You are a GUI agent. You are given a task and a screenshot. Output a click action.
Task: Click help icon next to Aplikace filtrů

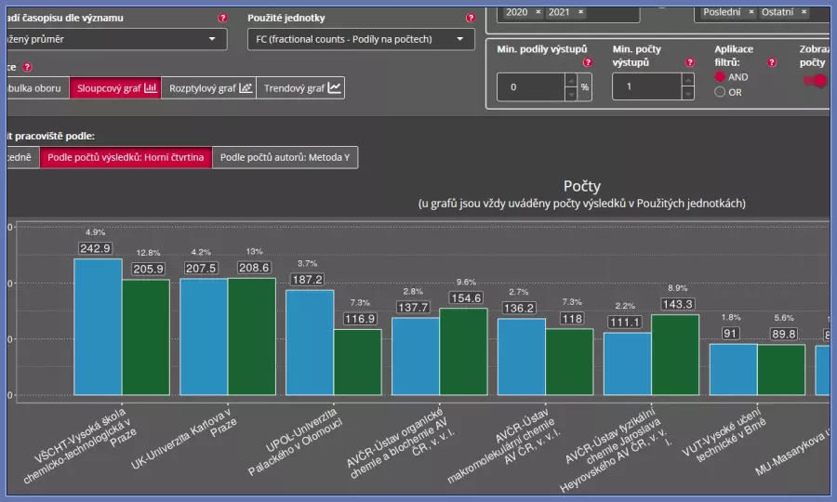tap(772, 62)
